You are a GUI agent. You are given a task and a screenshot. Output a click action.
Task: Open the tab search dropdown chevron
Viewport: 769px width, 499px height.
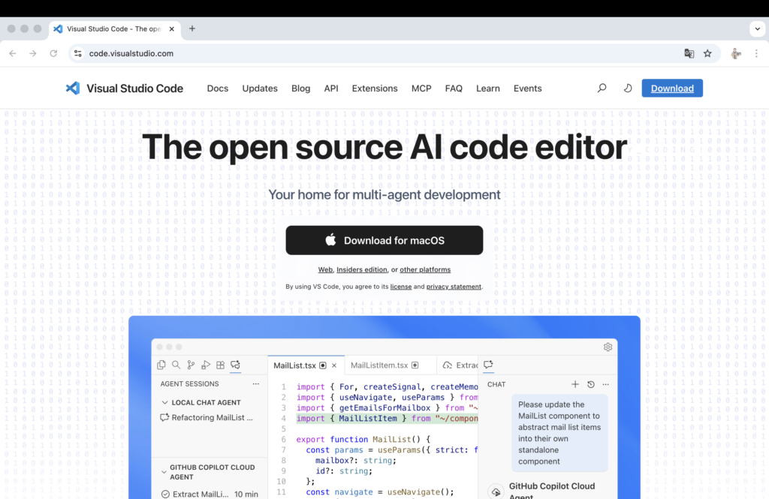[758, 29]
